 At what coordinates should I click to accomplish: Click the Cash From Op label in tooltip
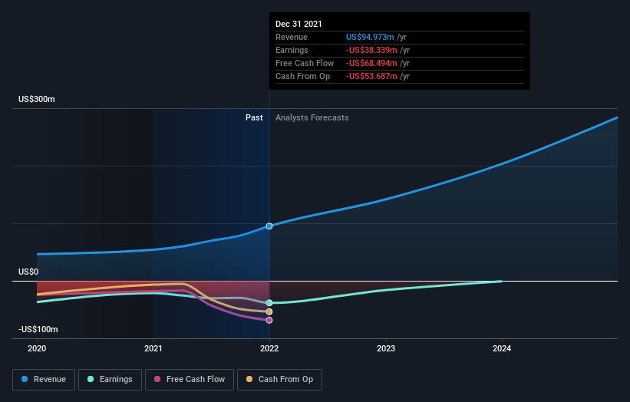point(302,76)
